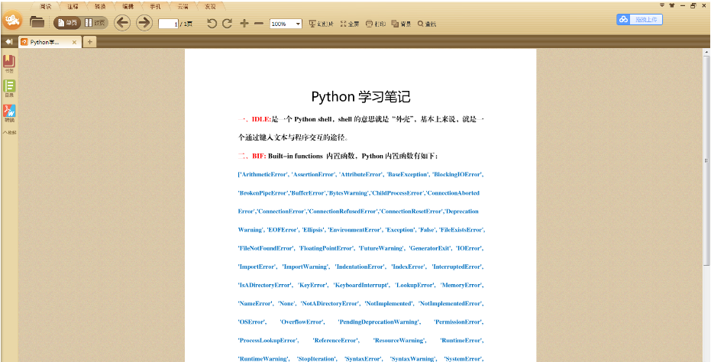Click the vertical scrollbar up arrow
Viewport: 711px width, 362px height.
click(x=707, y=52)
